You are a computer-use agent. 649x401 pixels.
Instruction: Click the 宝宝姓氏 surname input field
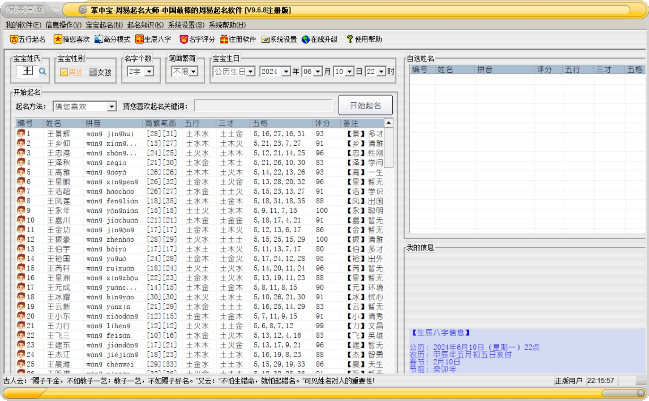click(27, 71)
